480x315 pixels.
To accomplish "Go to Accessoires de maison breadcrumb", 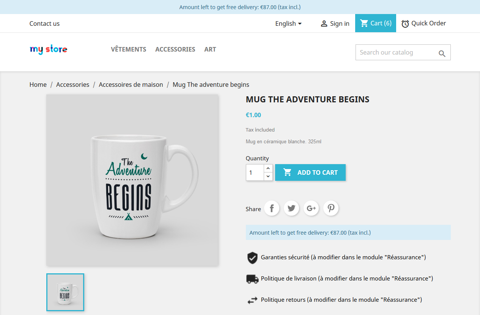I will pyautogui.click(x=131, y=85).
